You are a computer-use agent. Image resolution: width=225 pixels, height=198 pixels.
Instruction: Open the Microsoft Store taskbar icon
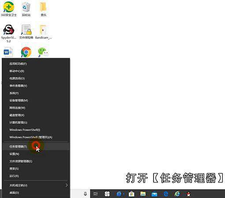131,194
